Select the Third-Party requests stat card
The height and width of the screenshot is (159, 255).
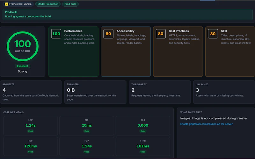coord(160,92)
